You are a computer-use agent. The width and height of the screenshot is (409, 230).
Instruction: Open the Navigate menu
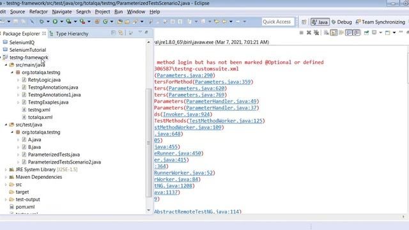62,11
